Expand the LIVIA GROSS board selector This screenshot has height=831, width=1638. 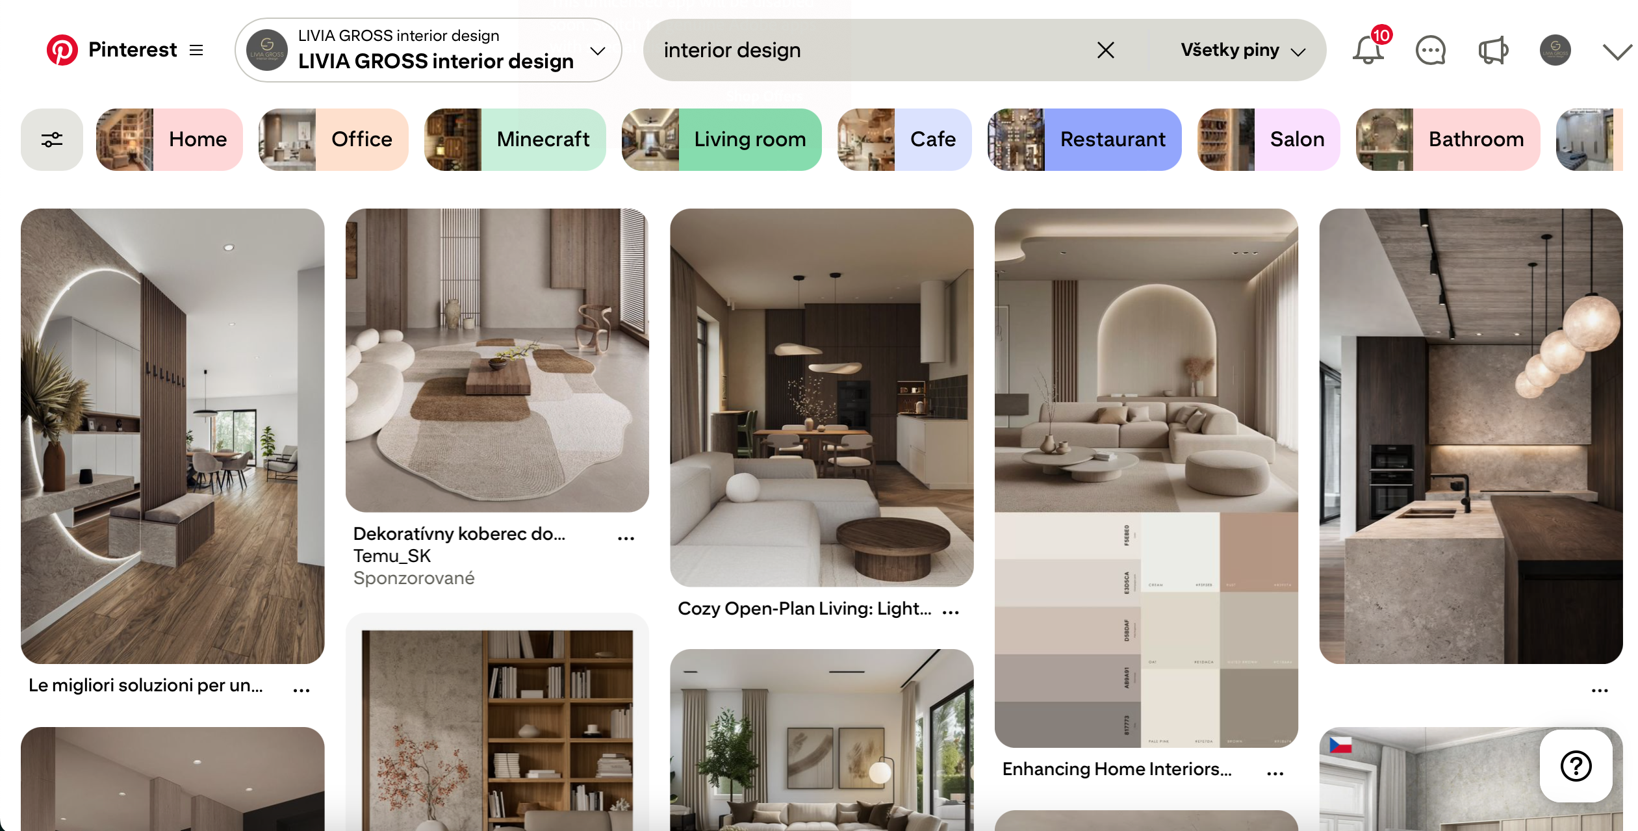(x=597, y=50)
